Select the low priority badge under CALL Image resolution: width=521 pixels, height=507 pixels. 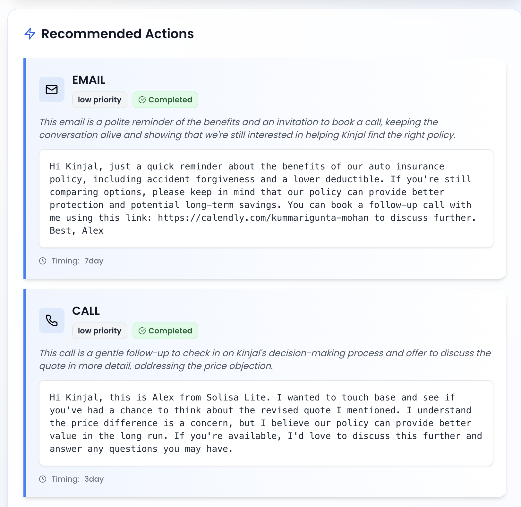click(x=99, y=331)
